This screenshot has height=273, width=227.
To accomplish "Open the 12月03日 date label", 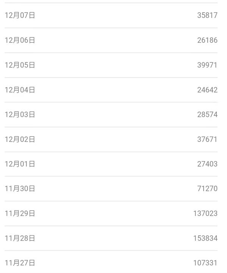I will [20, 115].
